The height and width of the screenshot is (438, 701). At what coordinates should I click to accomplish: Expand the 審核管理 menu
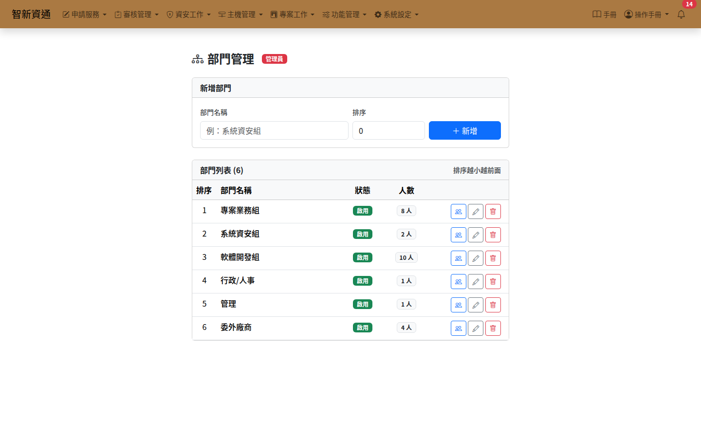(x=137, y=15)
